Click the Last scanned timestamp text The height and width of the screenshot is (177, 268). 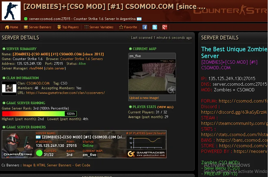pos(161,38)
